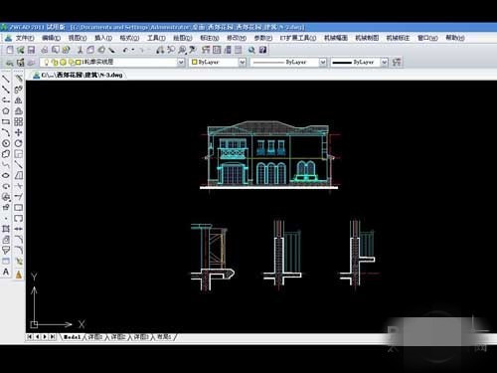This screenshot has width=497, height=373.
Task: Toggle the layer lightbulb on/off icon
Action: coord(47,62)
